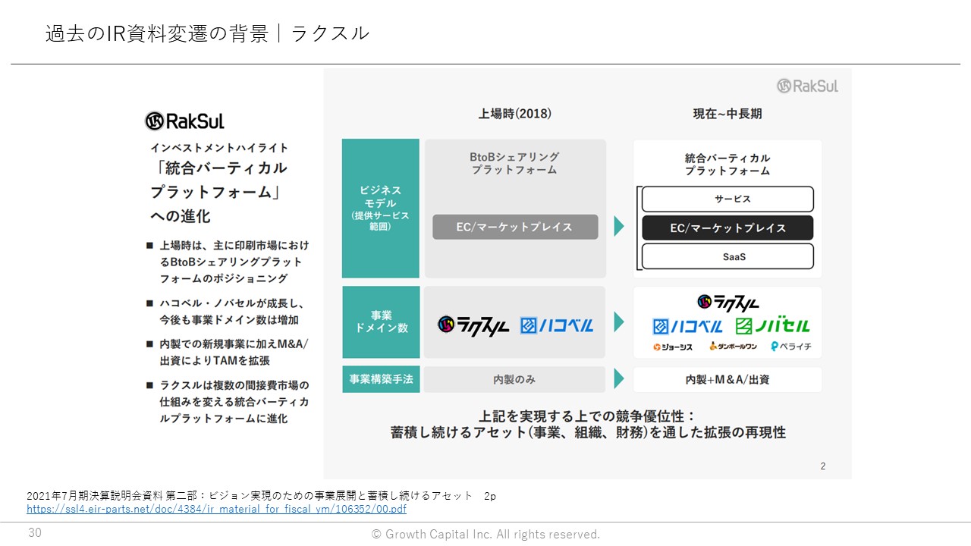Click the 蓄積し続けるアセット summary line

588,433
